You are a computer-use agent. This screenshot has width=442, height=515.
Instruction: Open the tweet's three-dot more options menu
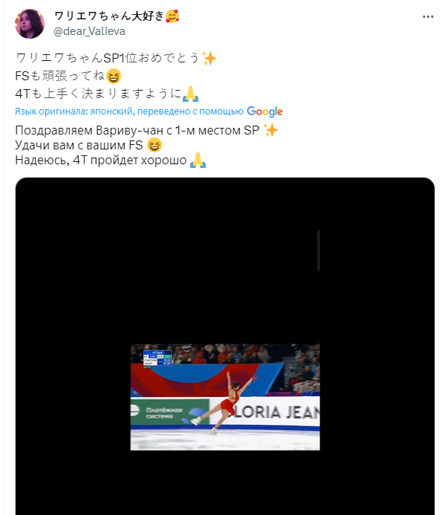click(x=428, y=17)
